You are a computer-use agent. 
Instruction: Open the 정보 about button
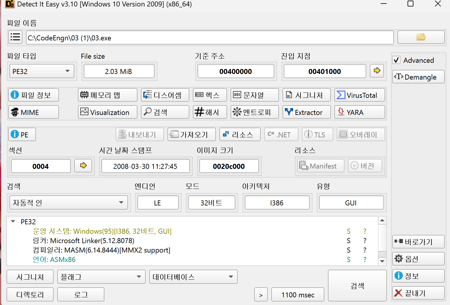point(418,276)
